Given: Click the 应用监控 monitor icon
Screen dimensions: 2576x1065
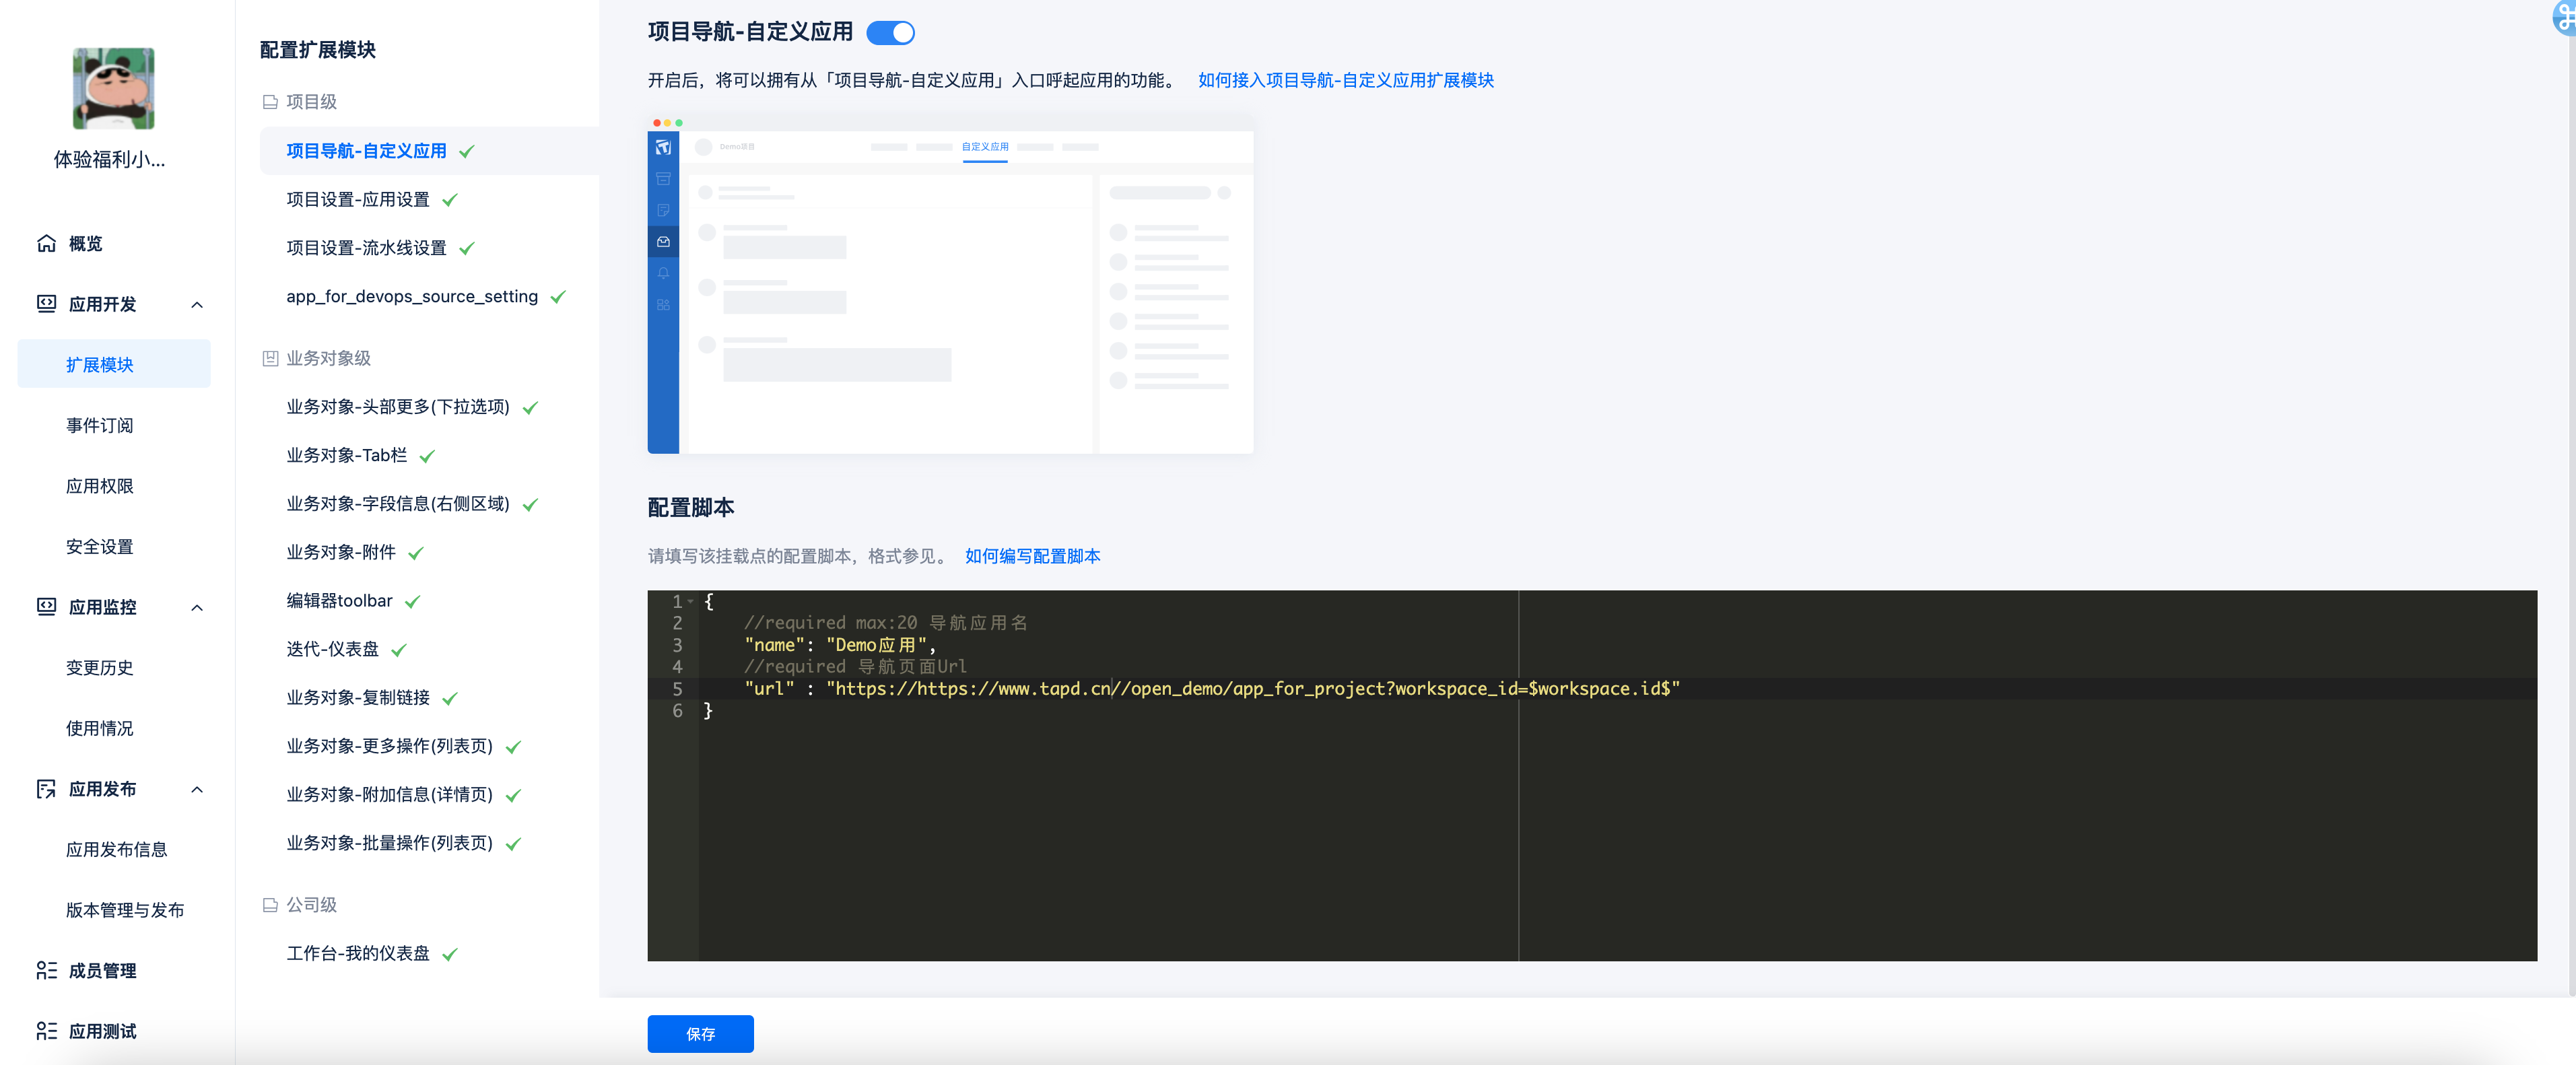Looking at the screenshot, I should (46, 606).
